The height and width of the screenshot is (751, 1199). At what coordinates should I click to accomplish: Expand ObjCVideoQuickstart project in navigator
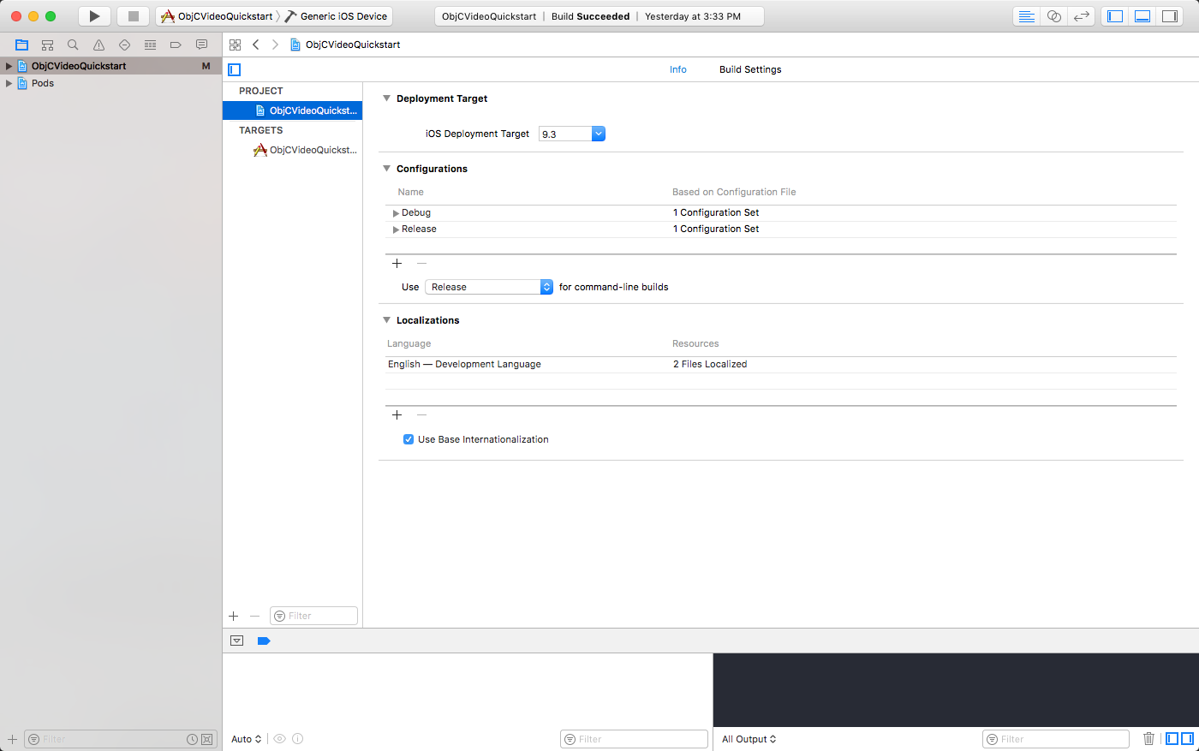point(9,66)
